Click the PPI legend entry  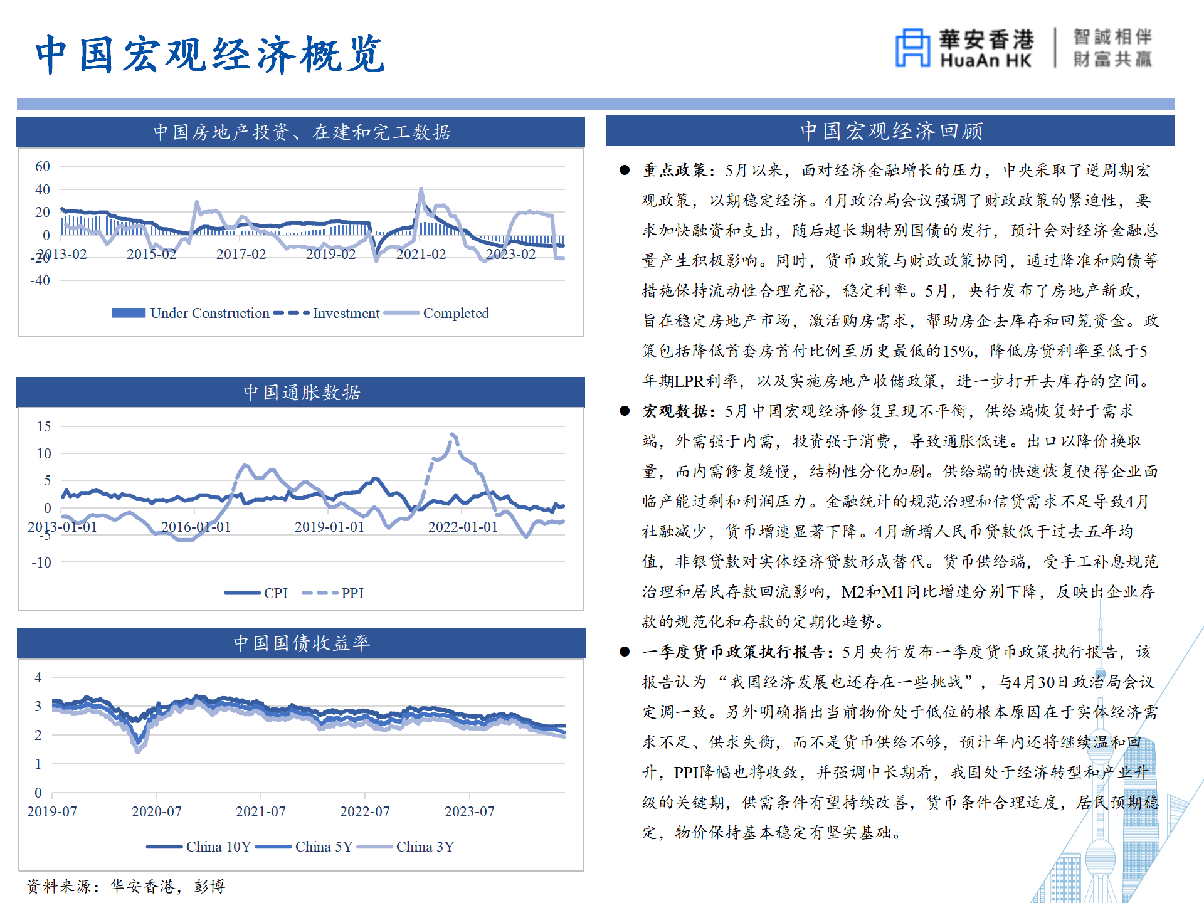point(333,593)
